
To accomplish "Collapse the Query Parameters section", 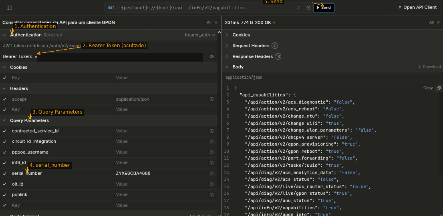I will (4, 120).
